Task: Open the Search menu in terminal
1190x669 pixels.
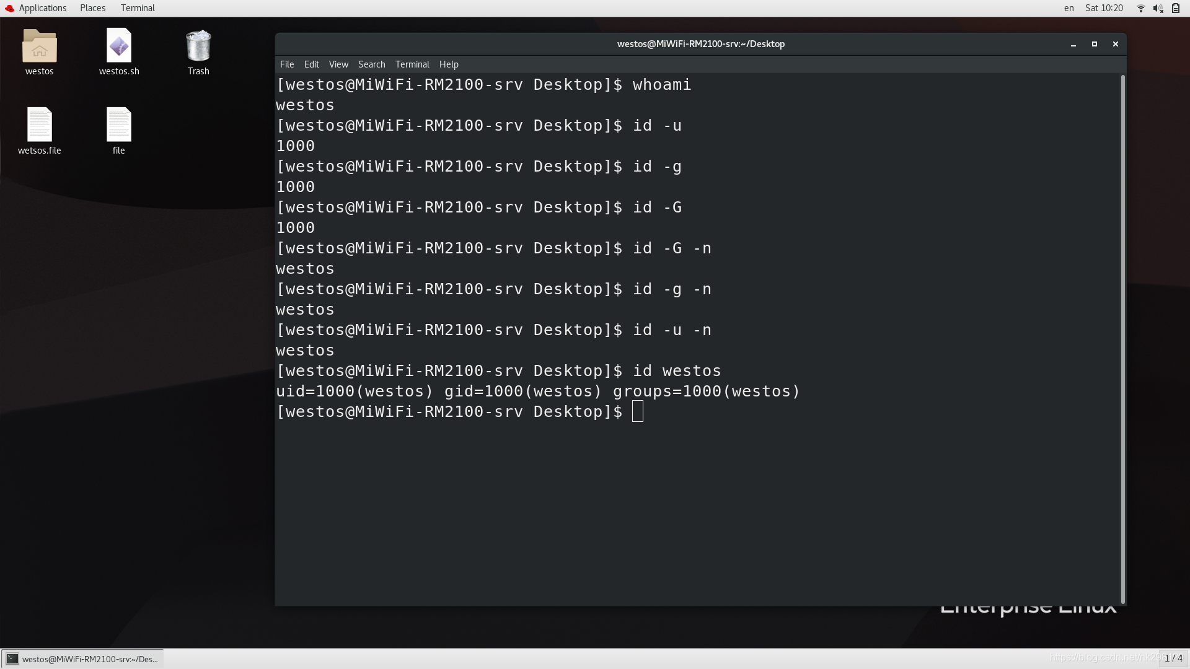Action: tap(371, 64)
